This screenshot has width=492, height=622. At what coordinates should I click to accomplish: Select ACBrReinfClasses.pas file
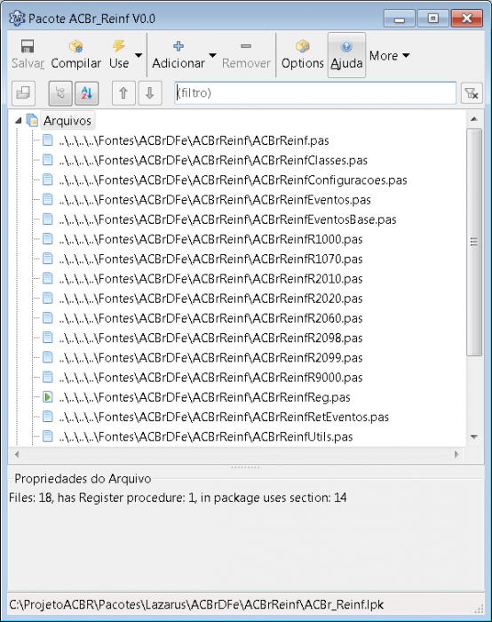(213, 160)
